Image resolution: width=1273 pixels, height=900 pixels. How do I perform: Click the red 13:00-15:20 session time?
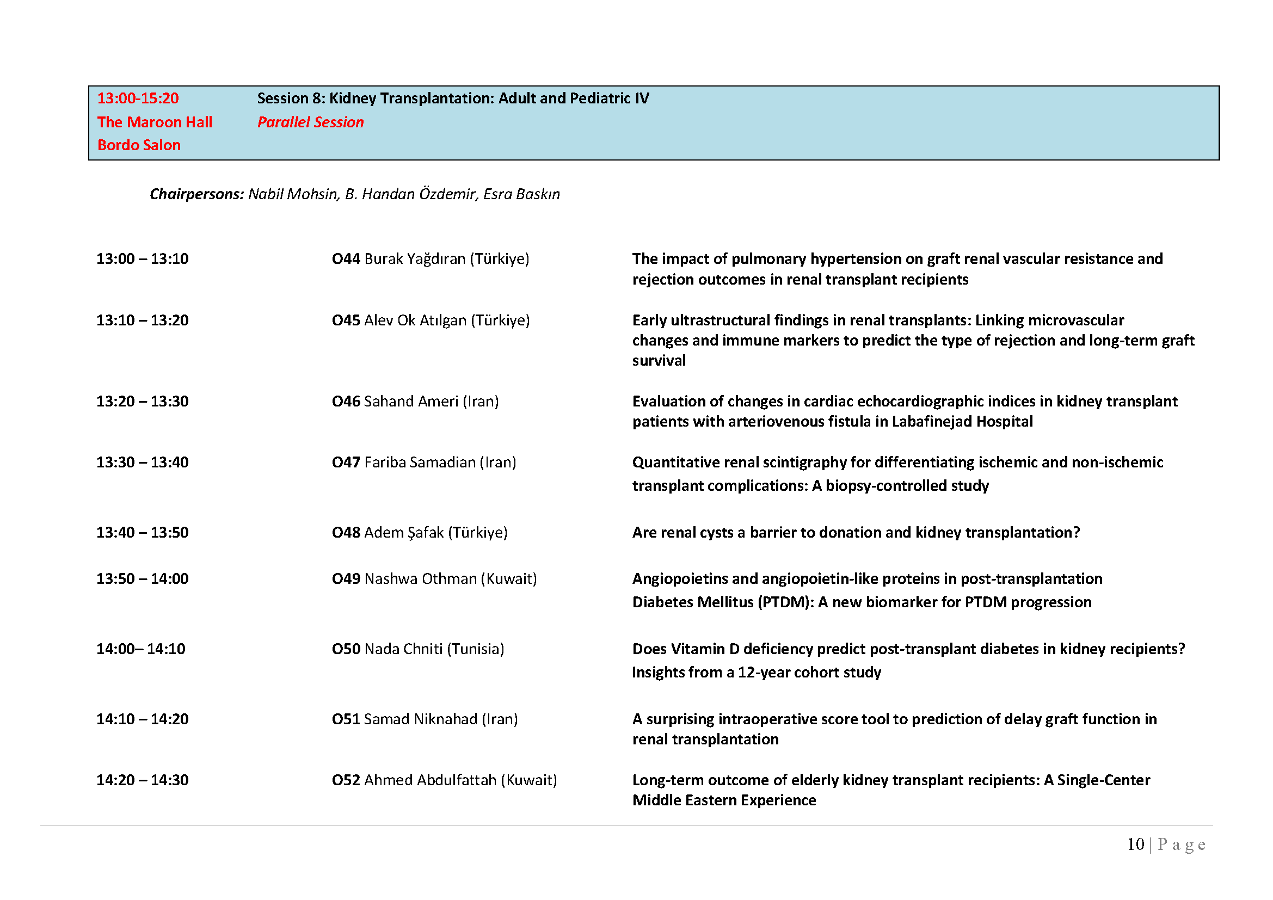(x=138, y=98)
